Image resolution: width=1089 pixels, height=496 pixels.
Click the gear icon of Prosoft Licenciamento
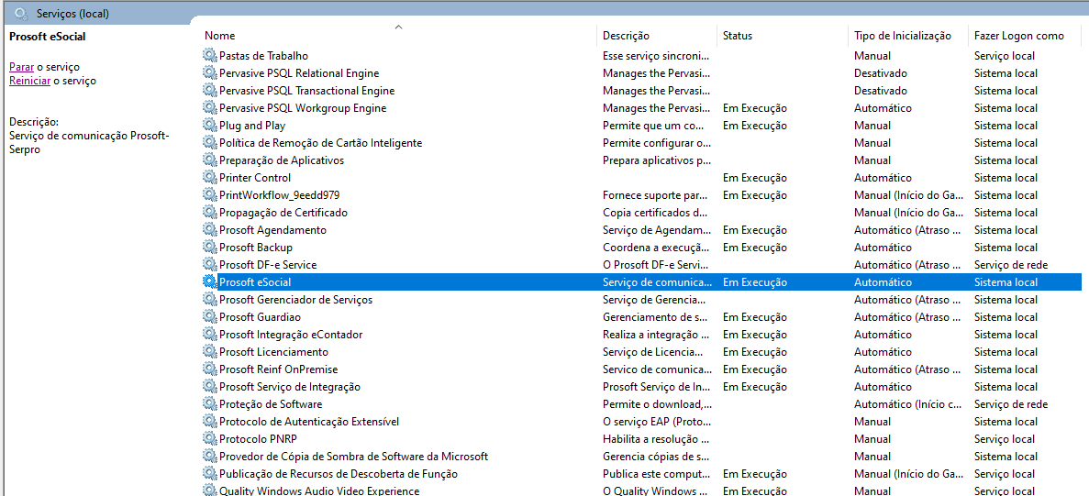(210, 352)
